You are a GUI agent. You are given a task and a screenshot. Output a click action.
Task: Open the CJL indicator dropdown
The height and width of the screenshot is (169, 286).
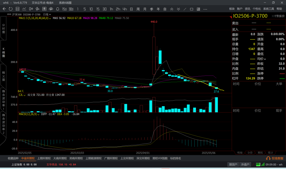(x=24, y=95)
